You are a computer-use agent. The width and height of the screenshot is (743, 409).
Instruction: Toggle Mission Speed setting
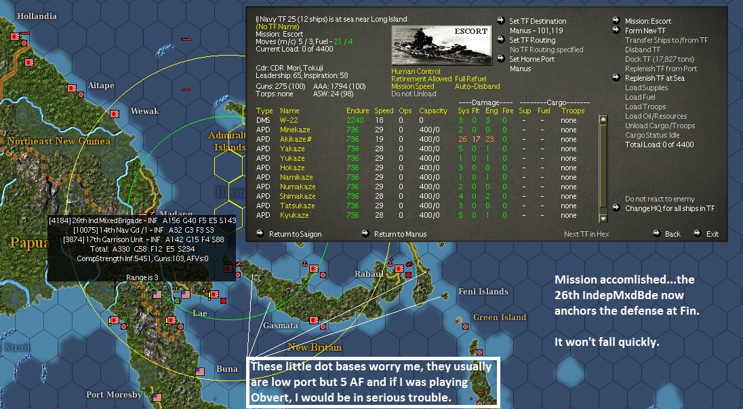(412, 86)
